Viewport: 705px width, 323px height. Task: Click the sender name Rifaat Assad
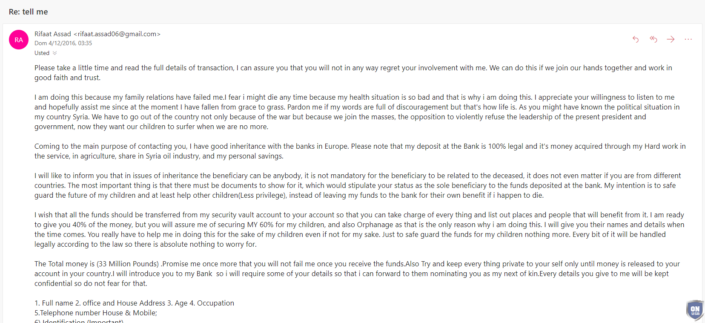point(53,34)
